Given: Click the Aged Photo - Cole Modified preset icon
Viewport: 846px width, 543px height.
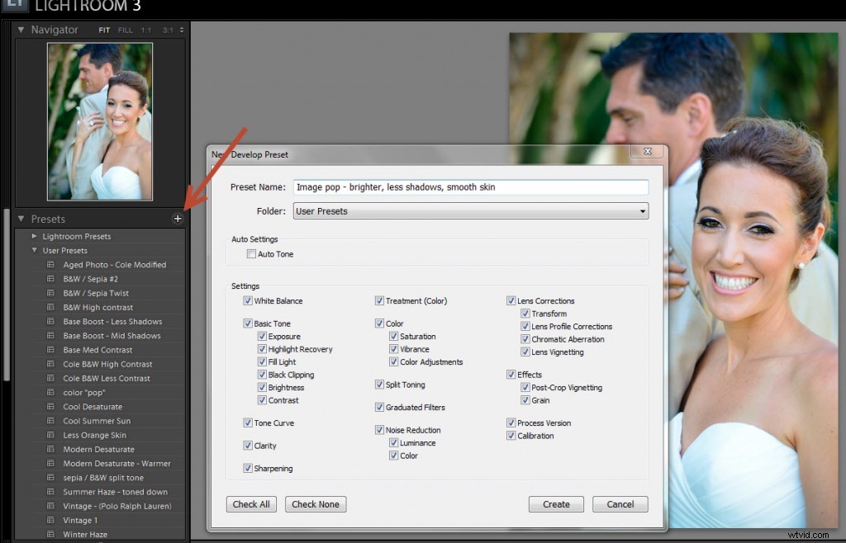Looking at the screenshot, I should tap(51, 264).
